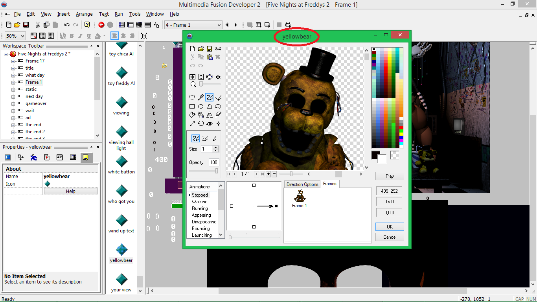Select the Fill bucket tool
The image size is (537, 302).
pos(192,115)
